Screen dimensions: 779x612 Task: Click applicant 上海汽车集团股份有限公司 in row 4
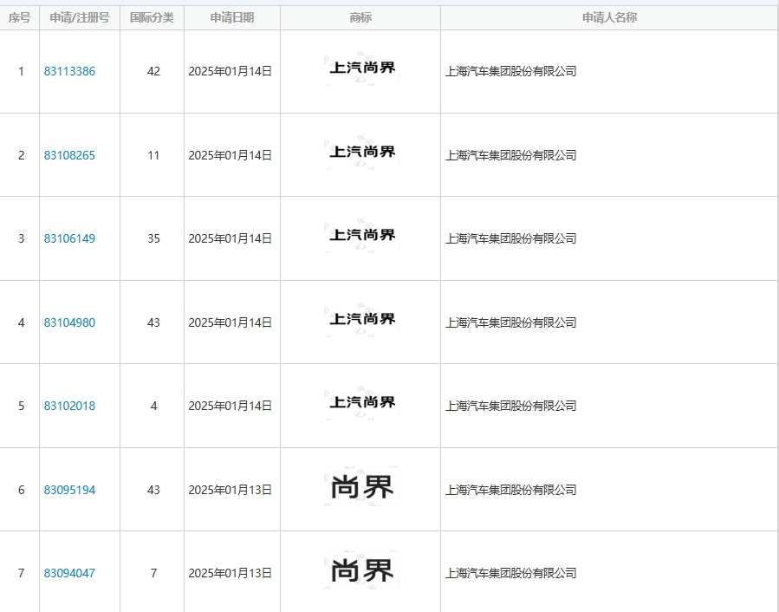(x=510, y=322)
